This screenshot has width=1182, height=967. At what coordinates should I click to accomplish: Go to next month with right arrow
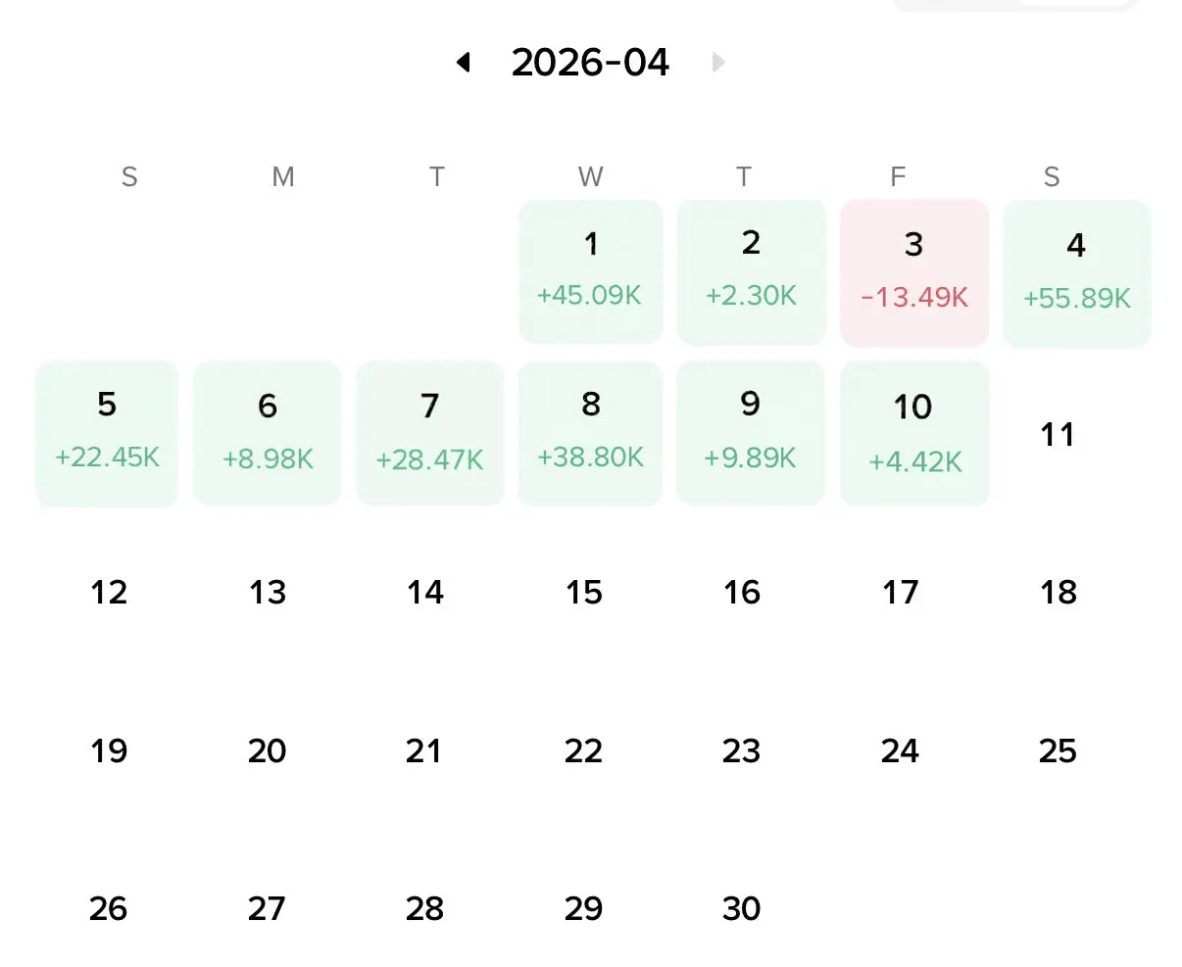[718, 63]
